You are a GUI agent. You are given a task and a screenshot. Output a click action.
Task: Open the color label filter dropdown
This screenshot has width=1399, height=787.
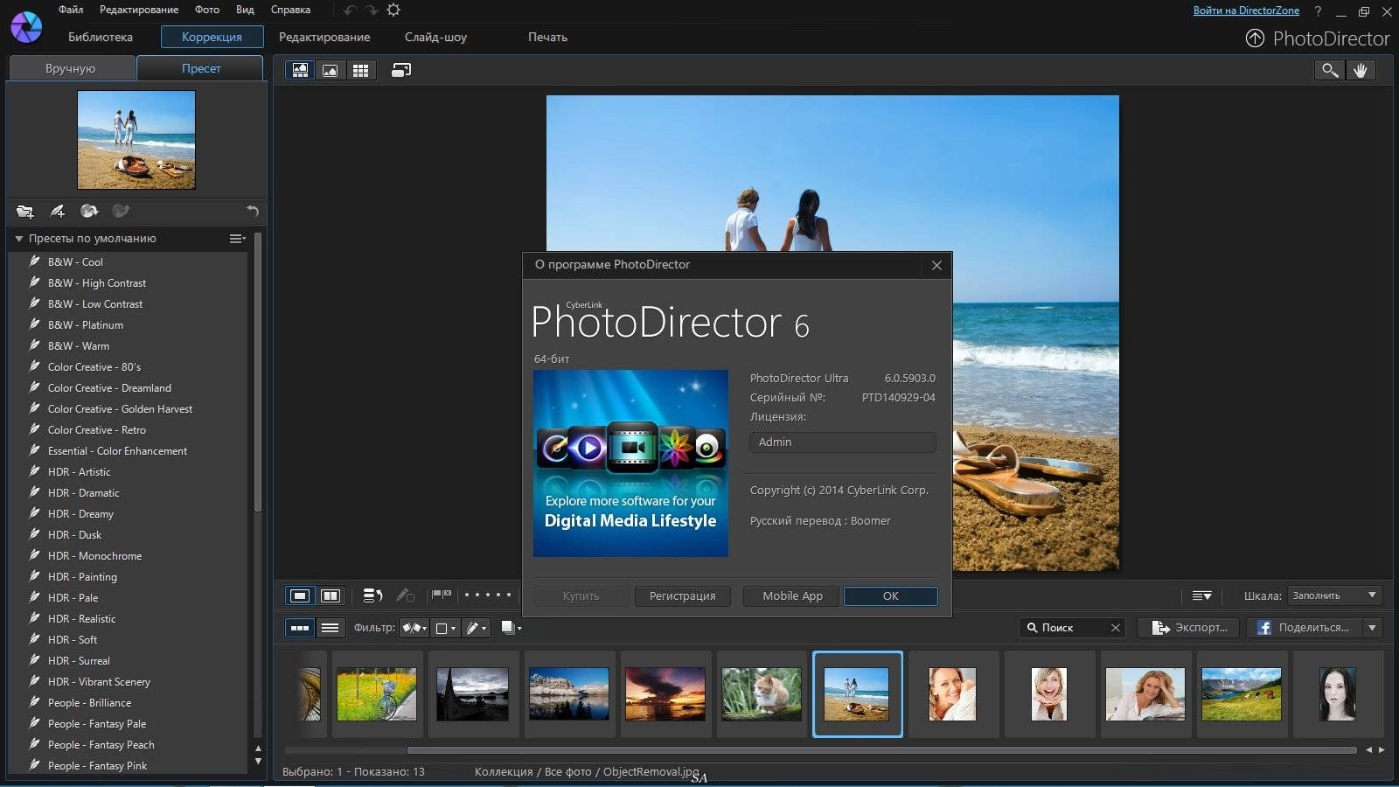[x=446, y=628]
